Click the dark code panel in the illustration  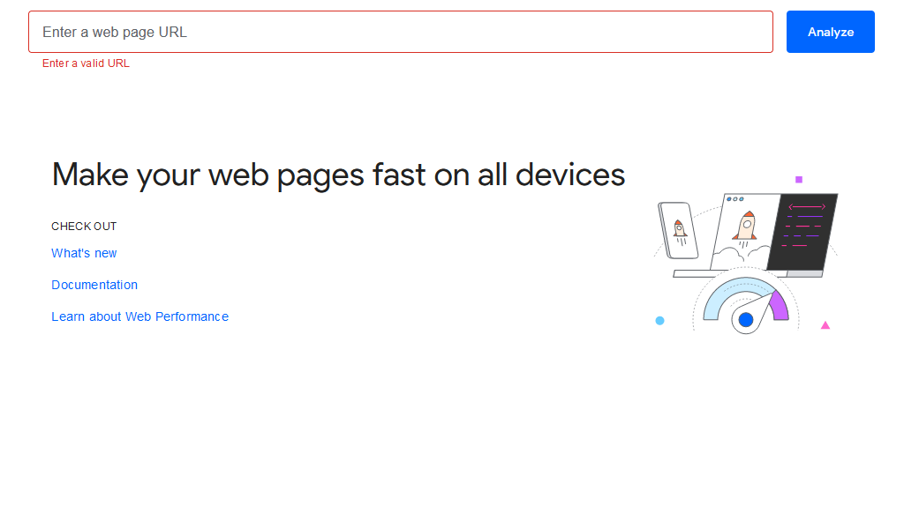802,232
